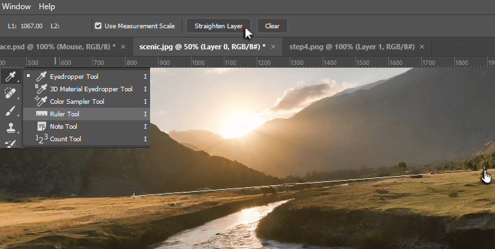Click the 1000 mark on horizontal ruler
495x249 pixels.
198,62
